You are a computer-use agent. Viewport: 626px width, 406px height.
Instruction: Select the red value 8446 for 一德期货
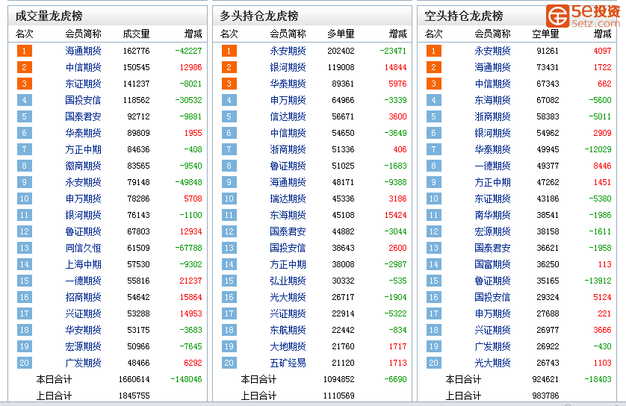click(602, 166)
